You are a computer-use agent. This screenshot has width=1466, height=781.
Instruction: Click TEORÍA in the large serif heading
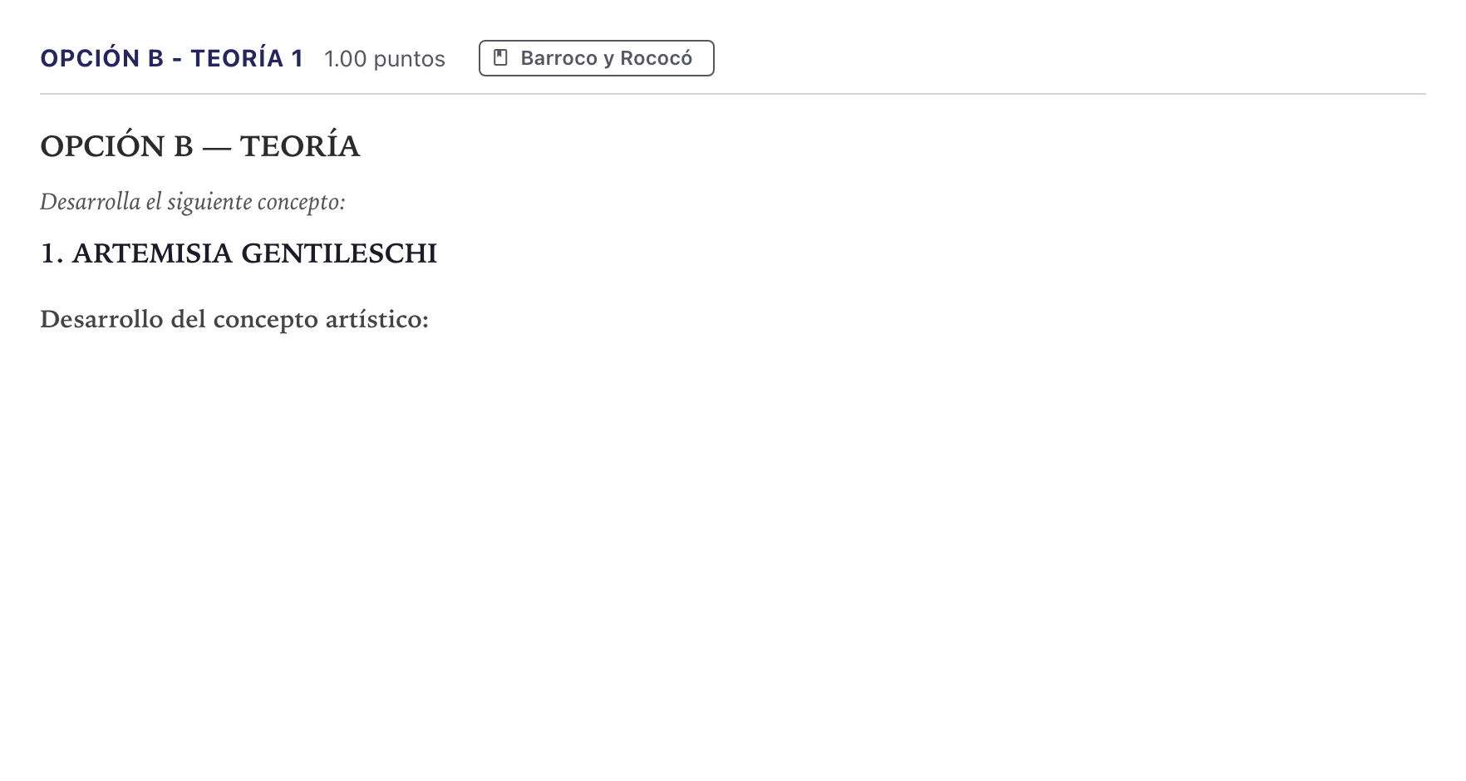pos(300,146)
